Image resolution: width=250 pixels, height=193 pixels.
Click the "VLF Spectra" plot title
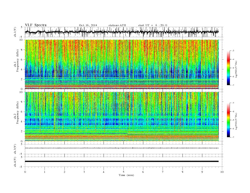(36, 25)
